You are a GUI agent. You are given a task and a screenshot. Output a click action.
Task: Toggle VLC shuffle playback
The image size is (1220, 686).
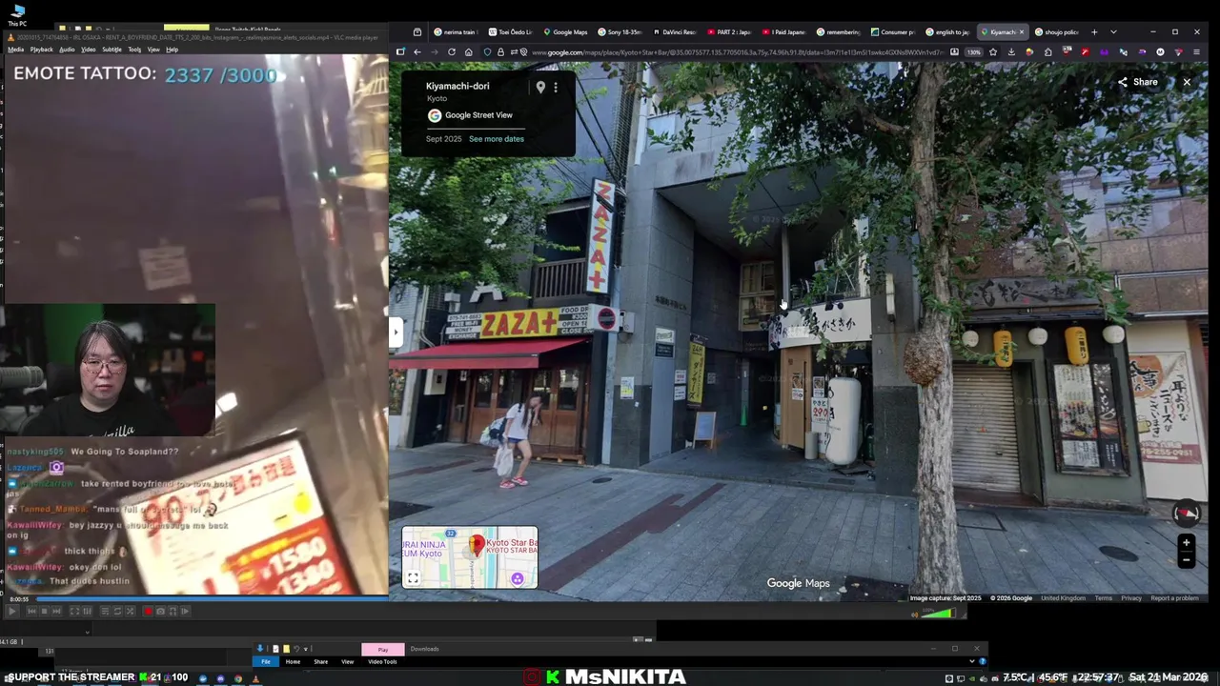(131, 611)
